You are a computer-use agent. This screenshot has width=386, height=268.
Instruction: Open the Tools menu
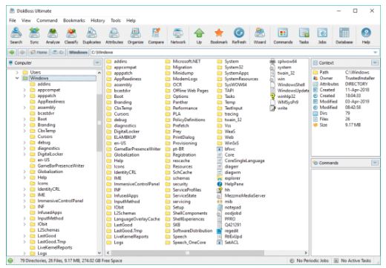pyautogui.click(x=116, y=21)
